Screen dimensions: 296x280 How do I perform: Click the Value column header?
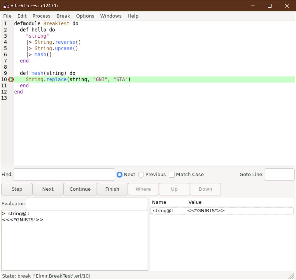[x=240, y=202]
